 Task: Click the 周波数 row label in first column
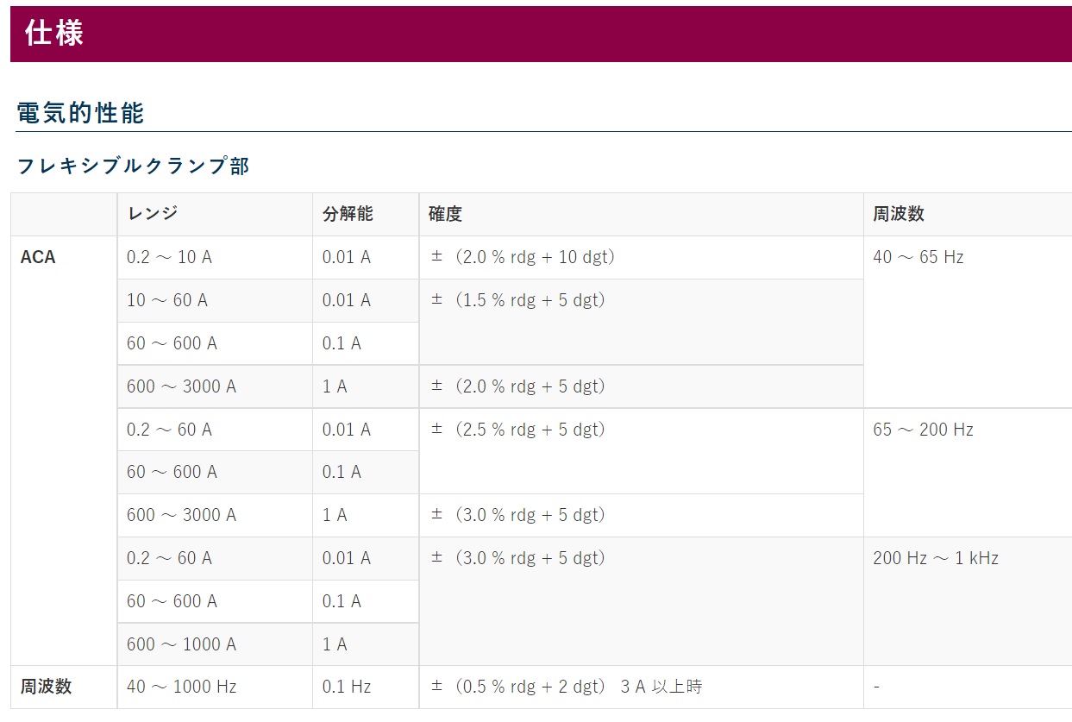(x=64, y=687)
